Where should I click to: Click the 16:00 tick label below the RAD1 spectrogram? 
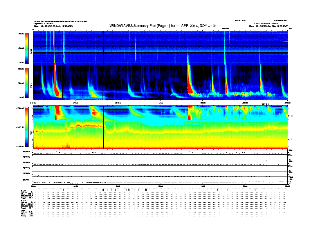[x=203, y=103]
